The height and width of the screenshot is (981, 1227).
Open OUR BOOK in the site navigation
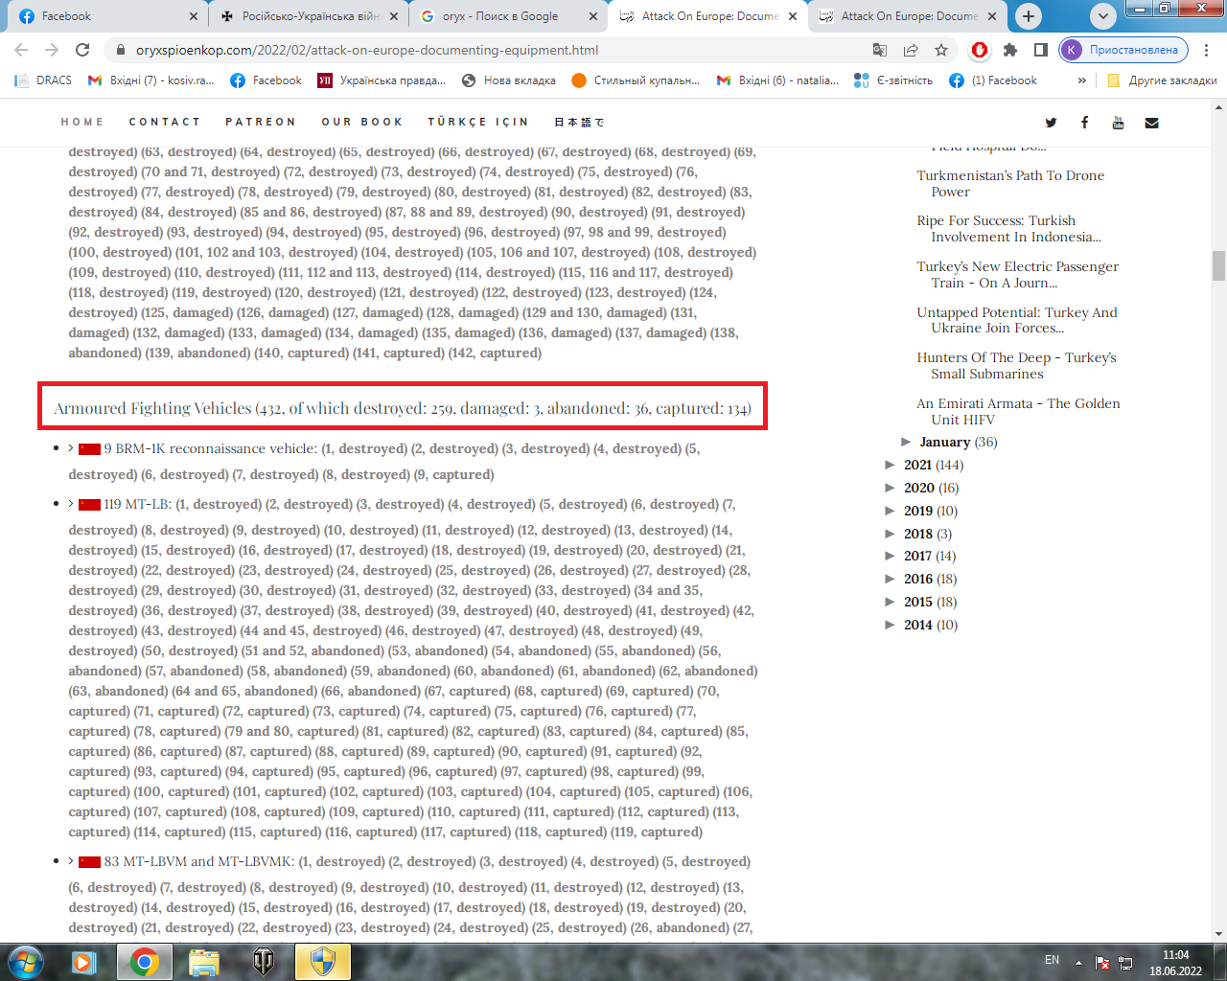tap(362, 123)
